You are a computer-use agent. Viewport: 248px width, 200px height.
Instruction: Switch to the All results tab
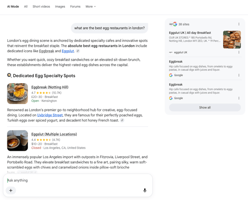26,6
